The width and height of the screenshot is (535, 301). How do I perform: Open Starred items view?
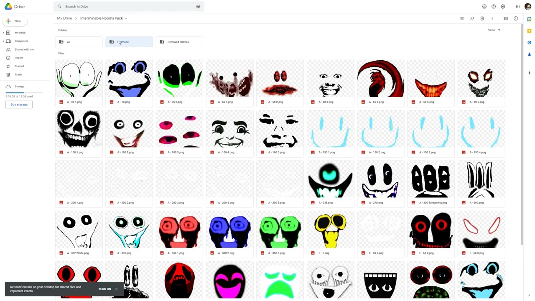pos(19,66)
